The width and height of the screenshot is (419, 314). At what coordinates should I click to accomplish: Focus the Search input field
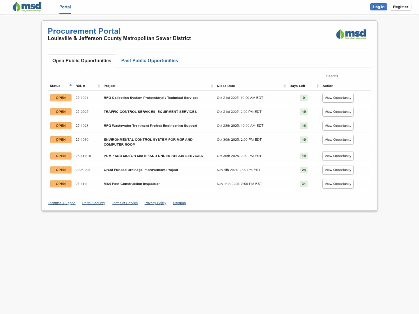pyautogui.click(x=347, y=76)
